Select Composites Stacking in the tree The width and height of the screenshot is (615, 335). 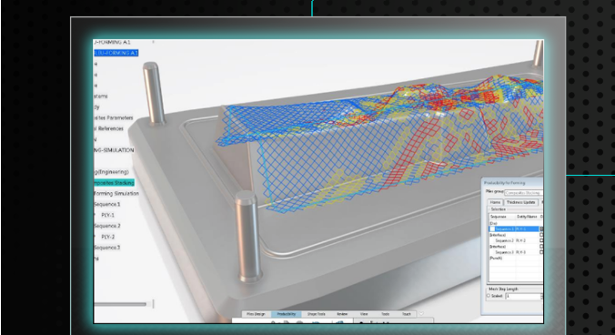[x=114, y=182]
